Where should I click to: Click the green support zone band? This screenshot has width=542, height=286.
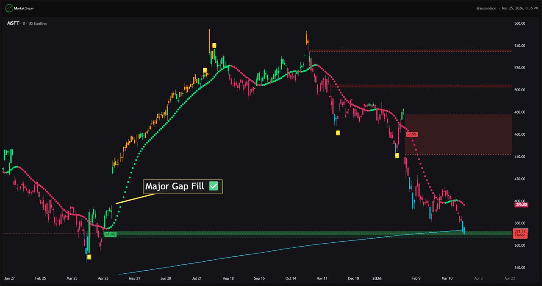pos(271,234)
